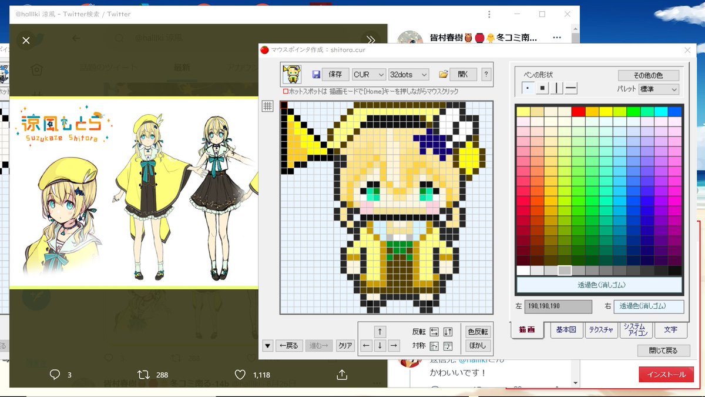This screenshot has height=397, width=705.
Task: Click the right color box 透過色(消しゴム)
Action: click(649, 306)
